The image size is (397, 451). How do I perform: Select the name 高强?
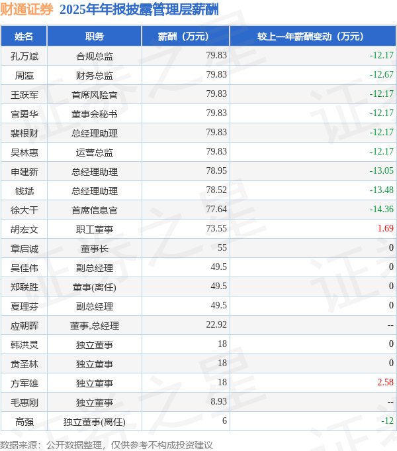tap(24, 422)
